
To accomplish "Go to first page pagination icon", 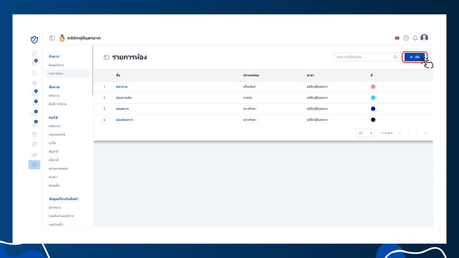I will [400, 133].
